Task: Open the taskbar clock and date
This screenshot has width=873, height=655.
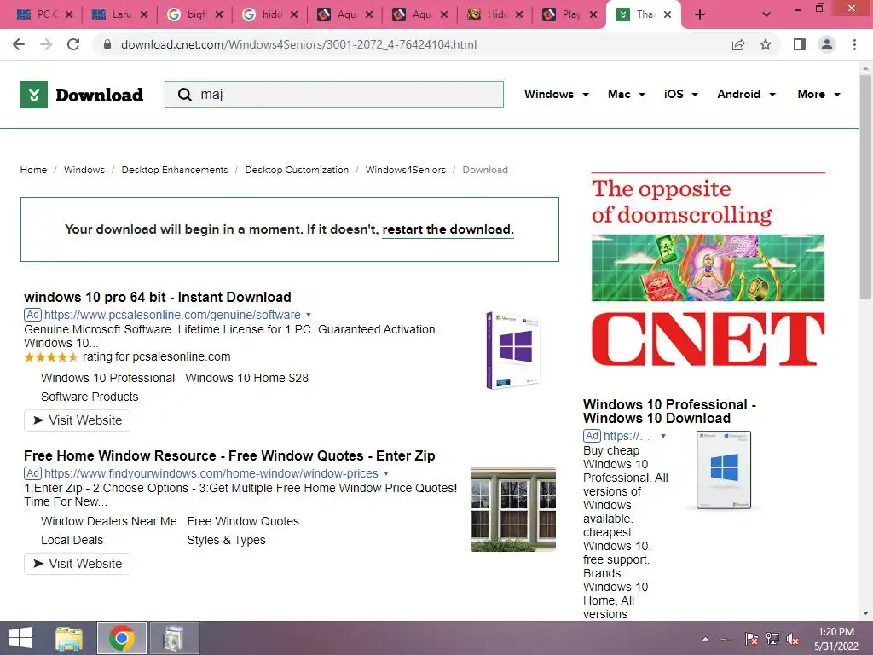Action: click(x=836, y=639)
